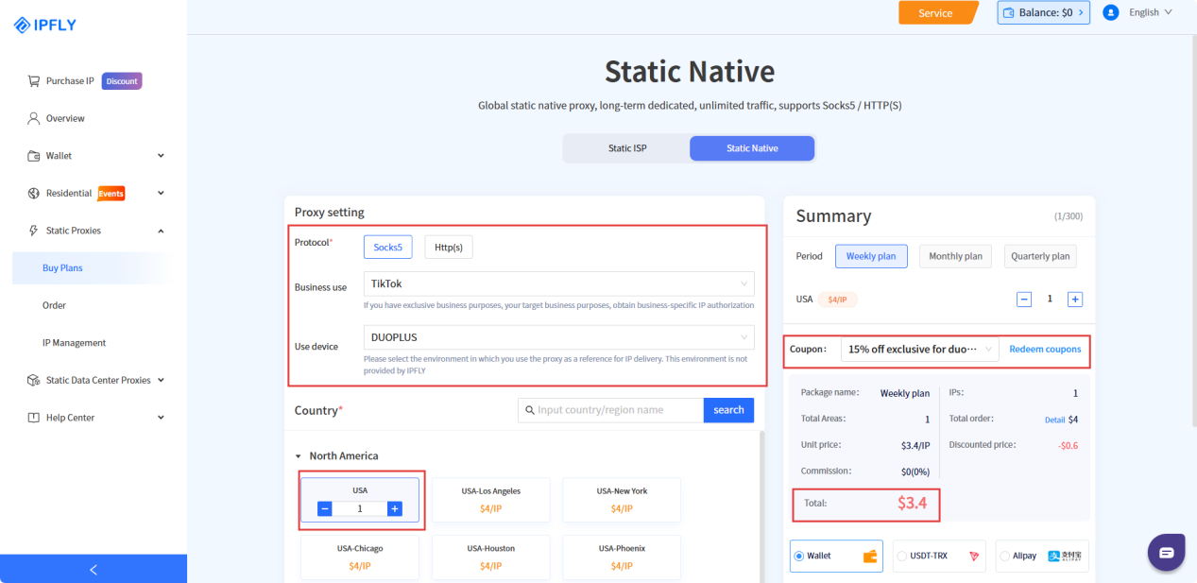This screenshot has height=583, width=1197.
Task: Switch to the Static ISP tab
Action: [626, 148]
